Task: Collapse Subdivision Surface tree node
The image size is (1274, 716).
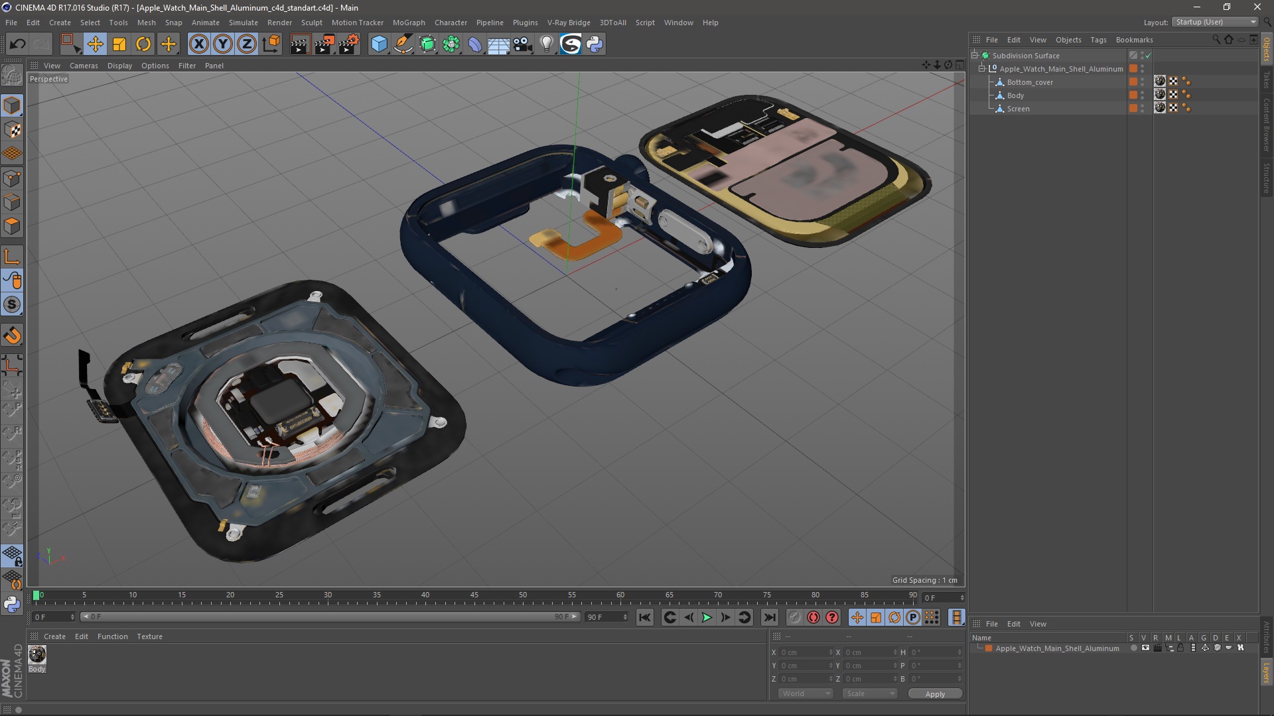Action: [x=975, y=56]
